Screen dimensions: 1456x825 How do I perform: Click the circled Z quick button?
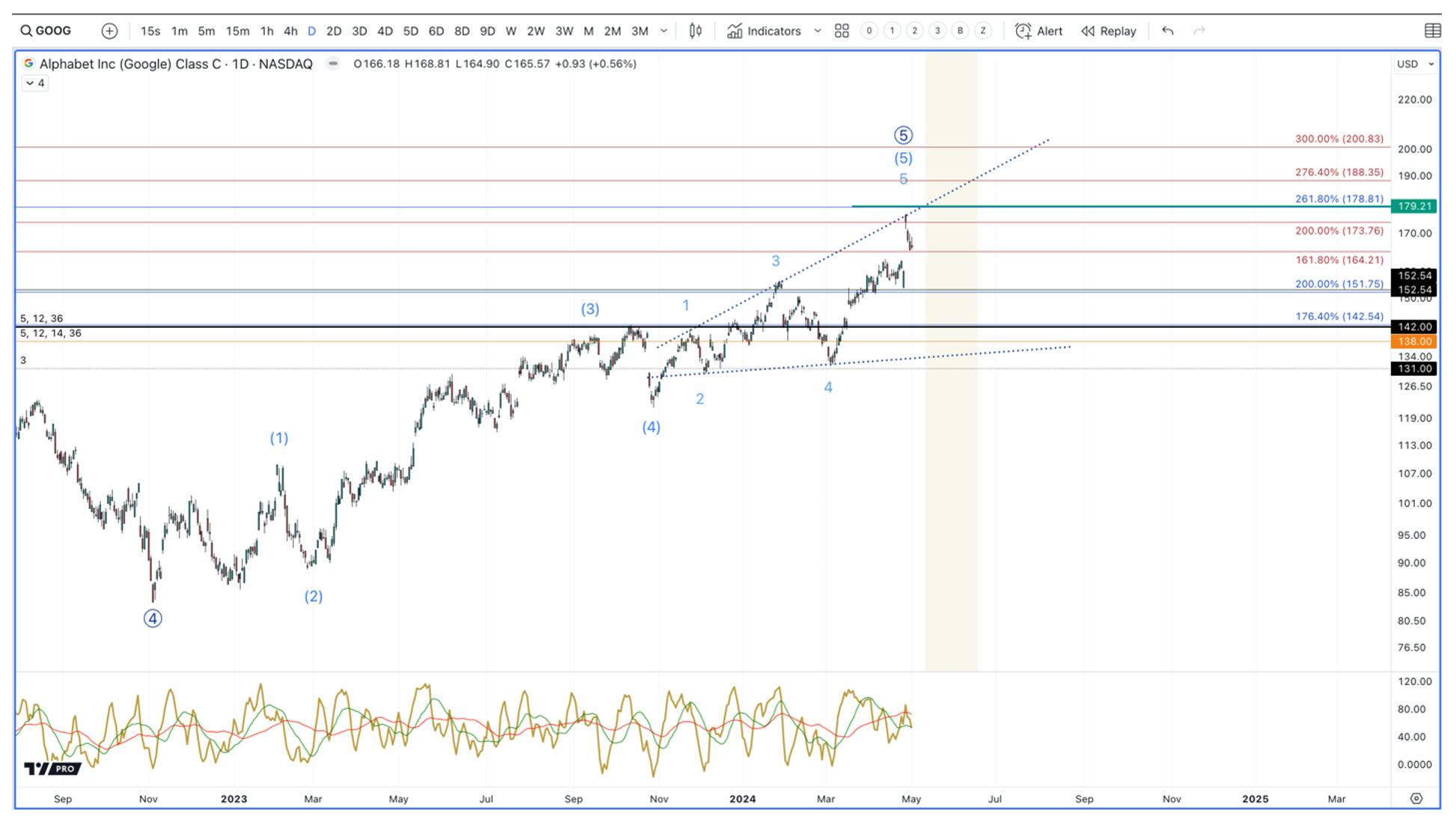click(983, 31)
